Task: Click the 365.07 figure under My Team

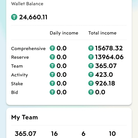Action: click(x=26, y=134)
